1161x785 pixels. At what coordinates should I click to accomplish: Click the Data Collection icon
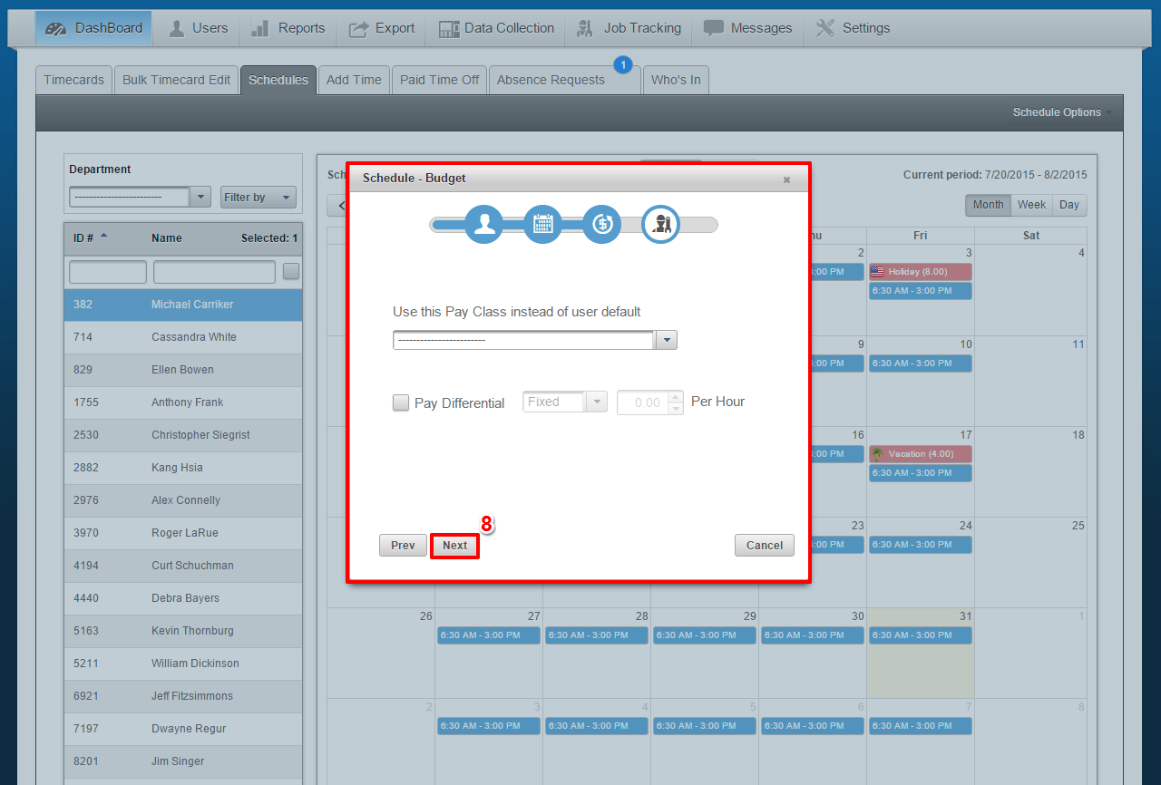(449, 28)
